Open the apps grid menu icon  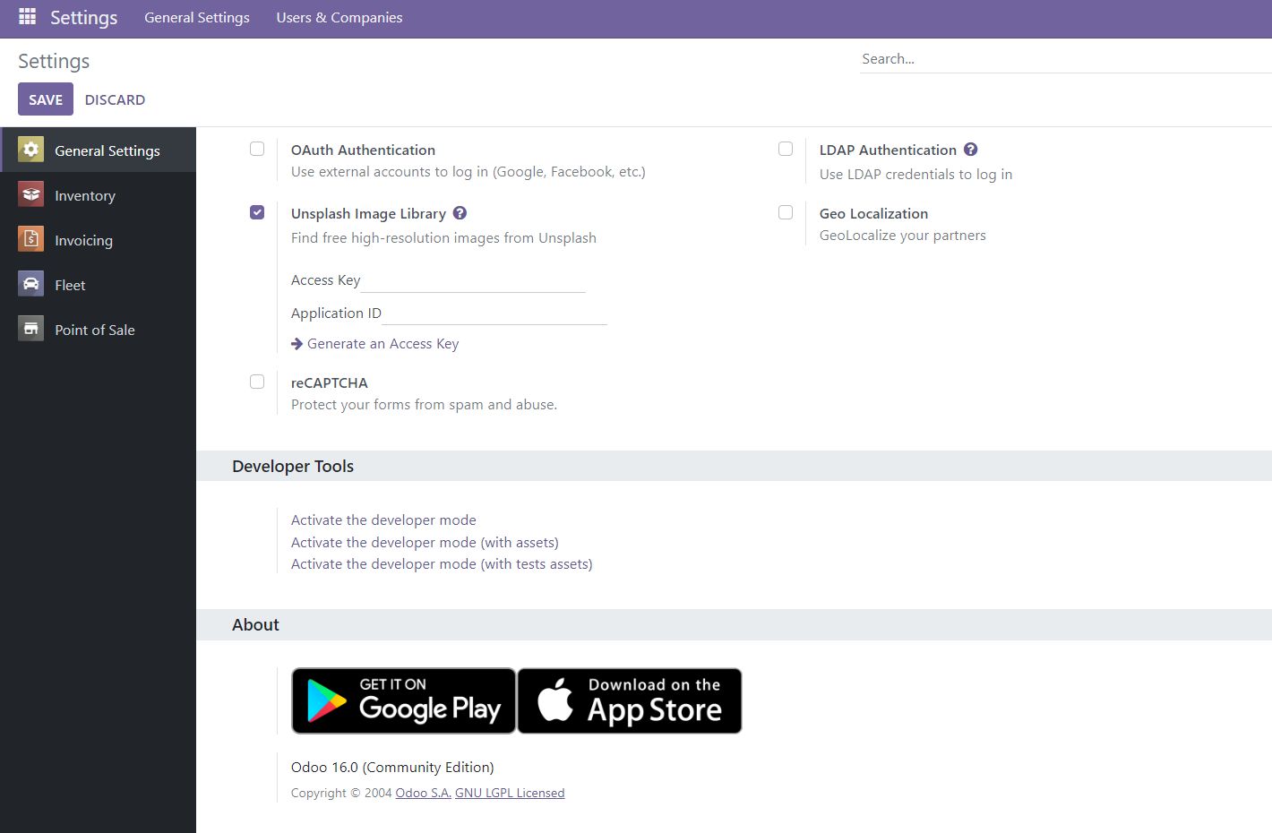(x=27, y=17)
